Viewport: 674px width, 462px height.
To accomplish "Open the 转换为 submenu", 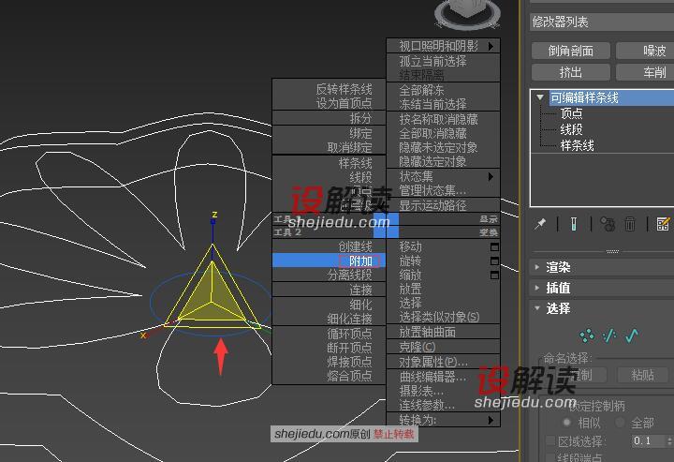I will coord(443,420).
